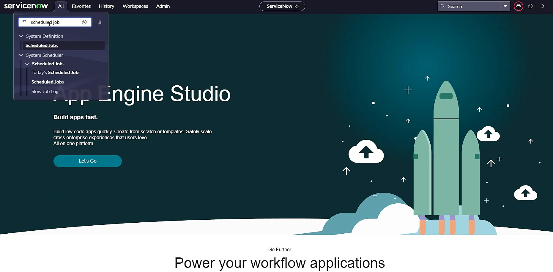Click the global search magnifier icon
The image size is (553, 272).
[x=443, y=6]
